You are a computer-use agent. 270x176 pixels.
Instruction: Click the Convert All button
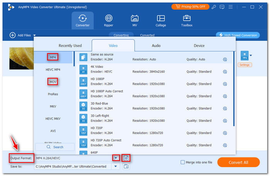coord(238,162)
